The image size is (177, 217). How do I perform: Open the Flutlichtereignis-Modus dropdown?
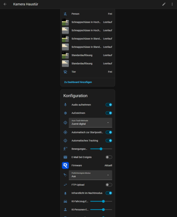pyautogui.click(x=90, y=175)
